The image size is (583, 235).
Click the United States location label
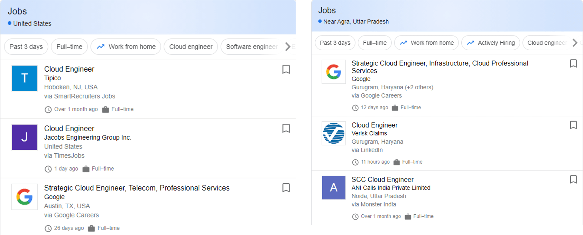pos(32,23)
